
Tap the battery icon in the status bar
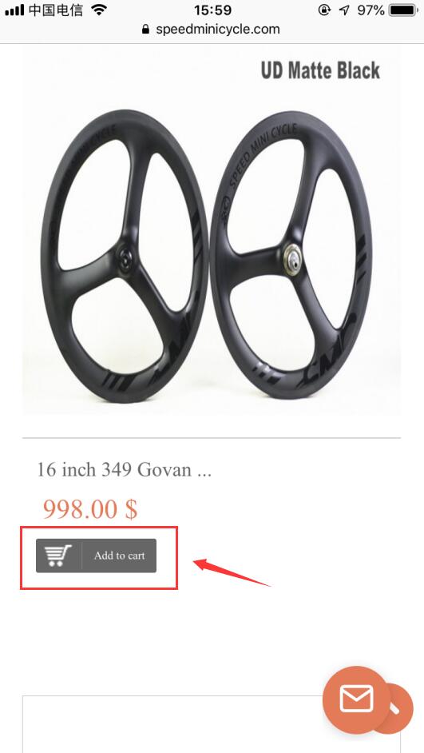coord(405,10)
